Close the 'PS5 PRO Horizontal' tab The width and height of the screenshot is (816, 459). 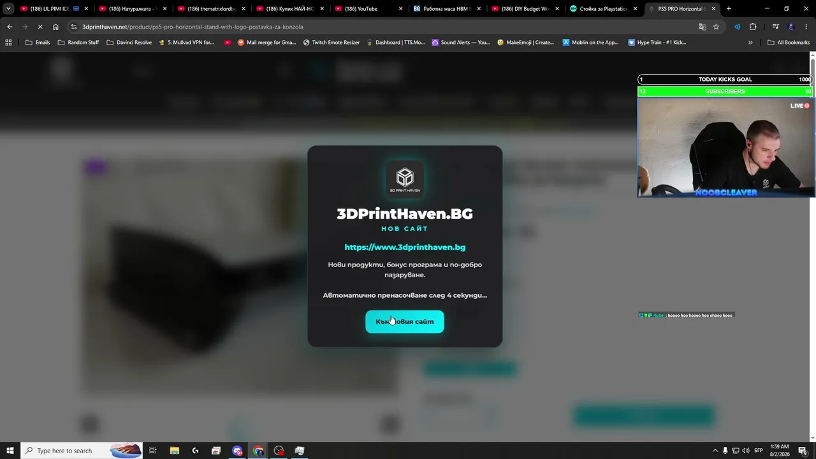click(713, 9)
